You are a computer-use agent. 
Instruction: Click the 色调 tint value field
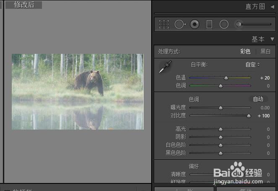click(268, 86)
